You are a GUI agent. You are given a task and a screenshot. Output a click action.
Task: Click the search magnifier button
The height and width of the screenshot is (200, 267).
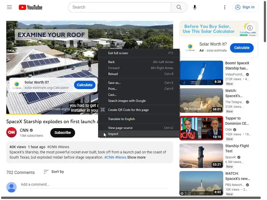click(179, 7)
